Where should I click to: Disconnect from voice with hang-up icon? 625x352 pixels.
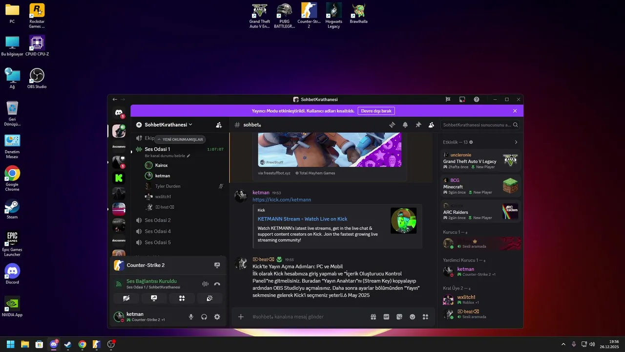click(217, 284)
